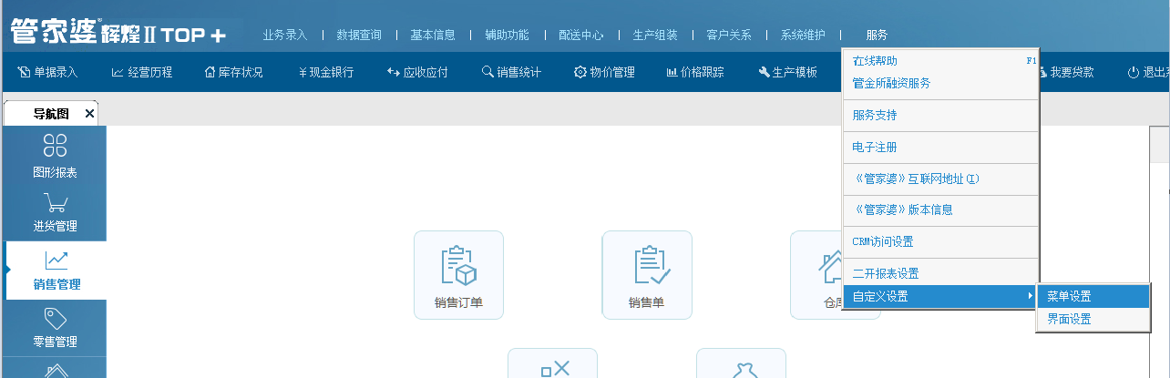Choose 菜单设置 from the submenu

click(1069, 297)
